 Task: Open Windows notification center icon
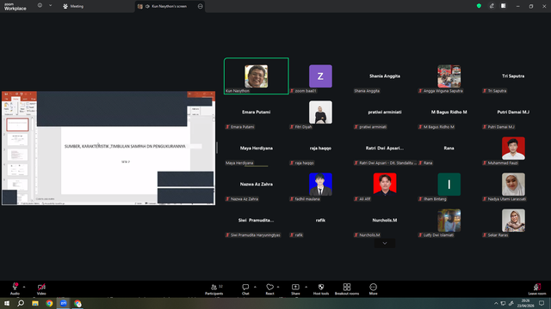tap(542, 303)
